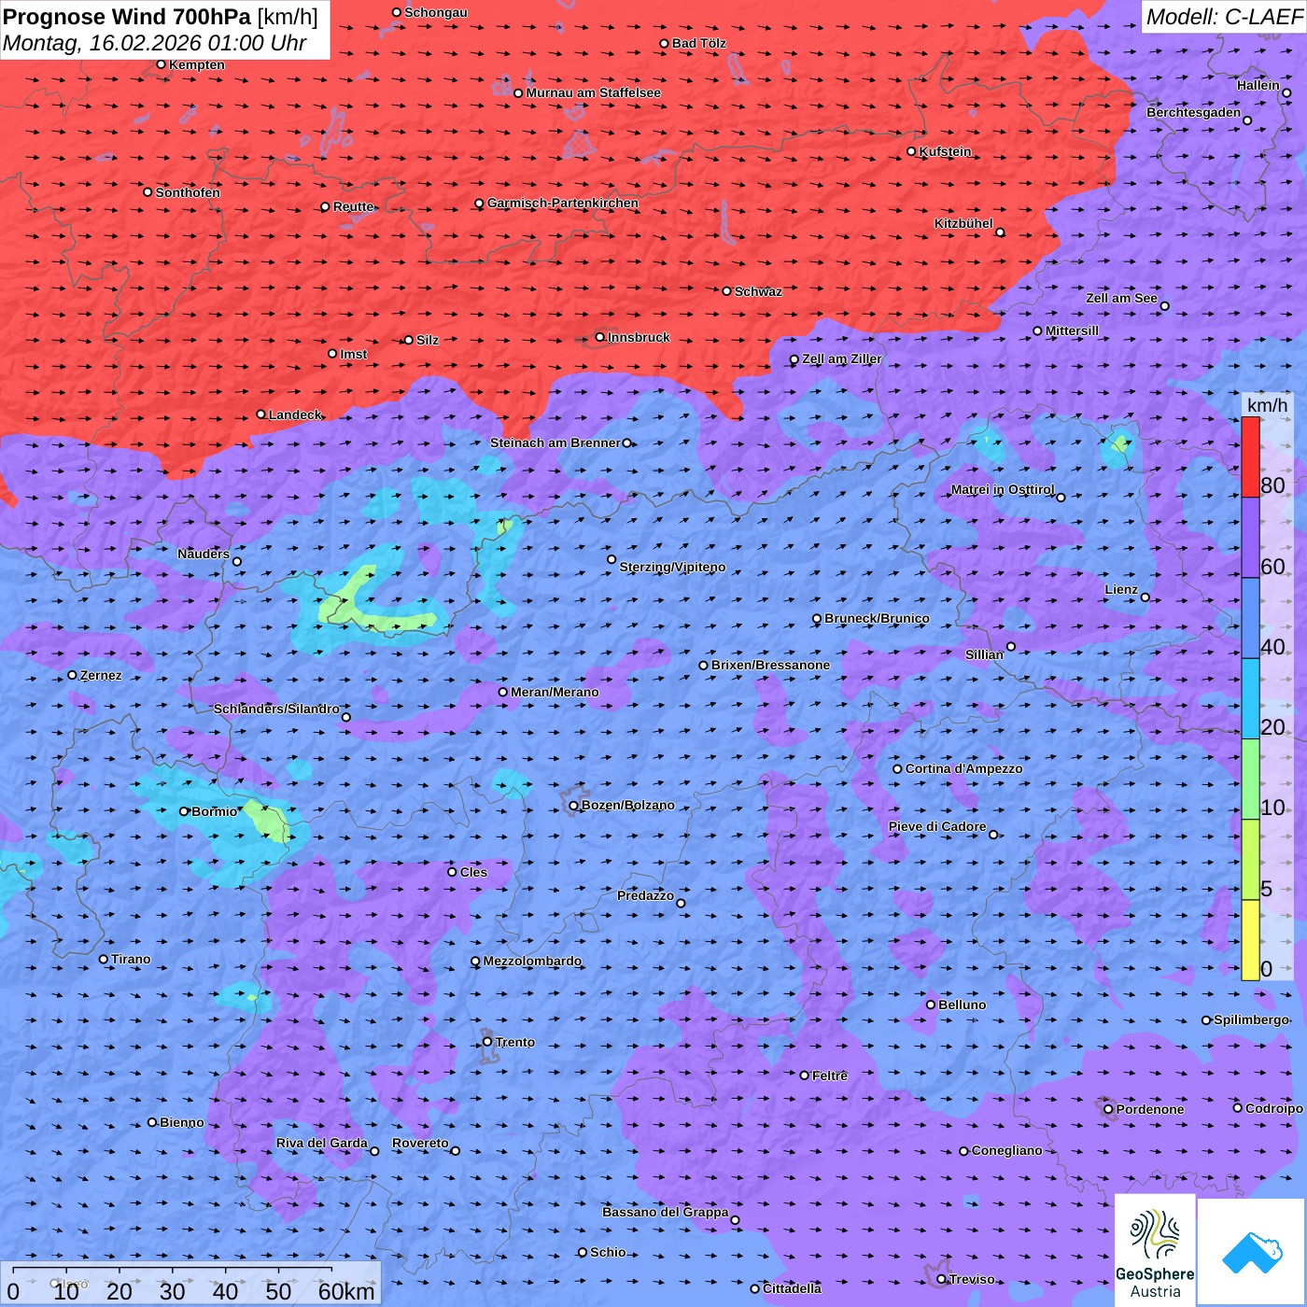Screen dimensions: 1307x1307
Task: Click the Pieve di Cadore label
Action: click(936, 826)
